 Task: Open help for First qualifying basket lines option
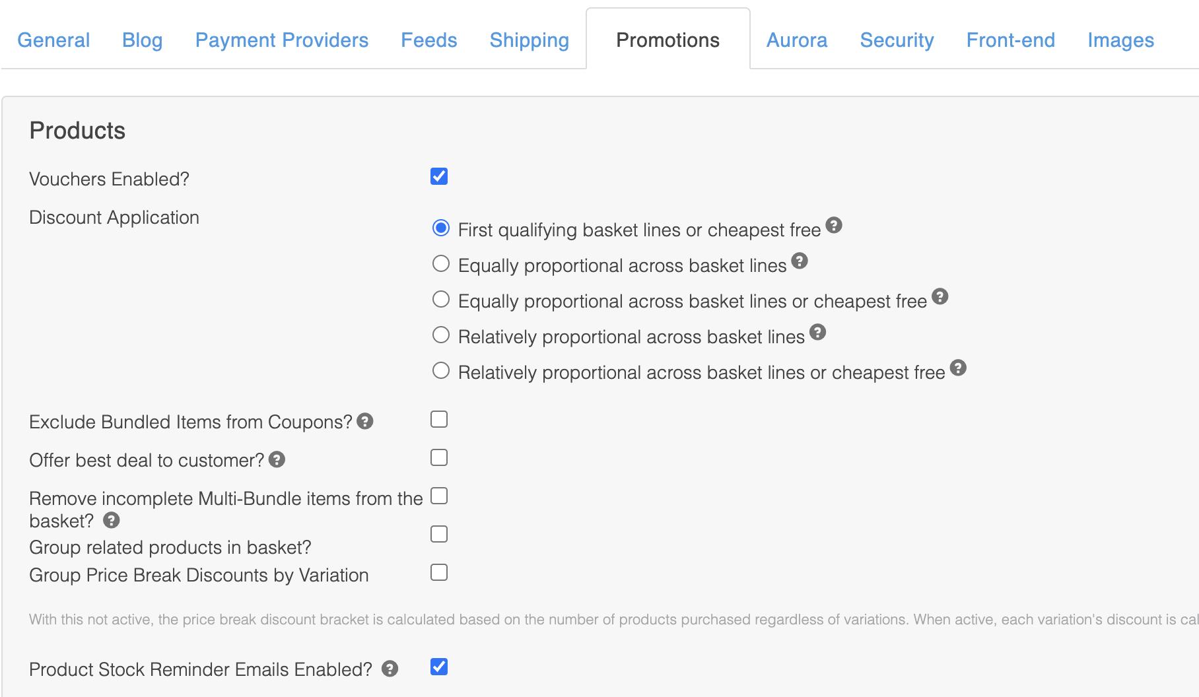[x=834, y=226]
